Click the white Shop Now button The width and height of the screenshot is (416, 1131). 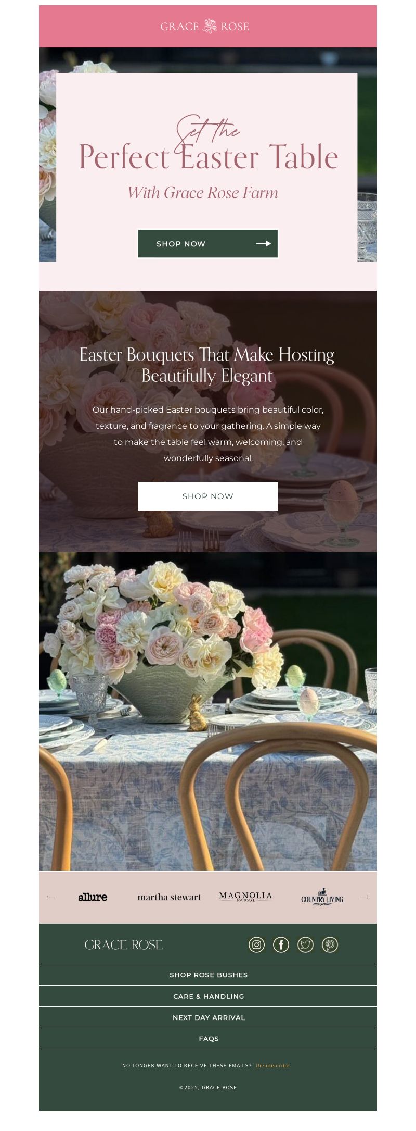tap(208, 496)
